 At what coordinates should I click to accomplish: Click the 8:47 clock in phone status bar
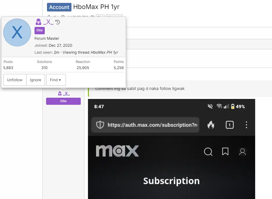99,107
